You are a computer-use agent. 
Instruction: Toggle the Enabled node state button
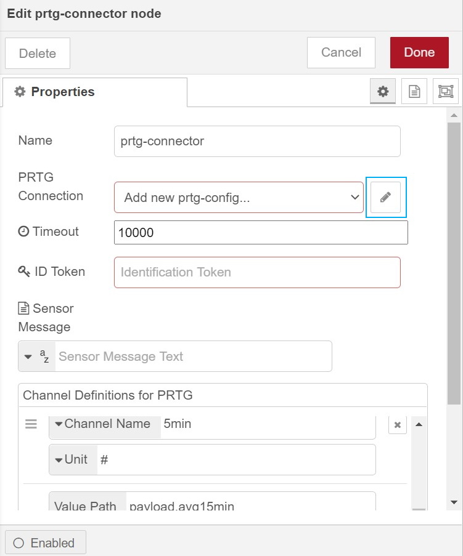pyautogui.click(x=45, y=543)
